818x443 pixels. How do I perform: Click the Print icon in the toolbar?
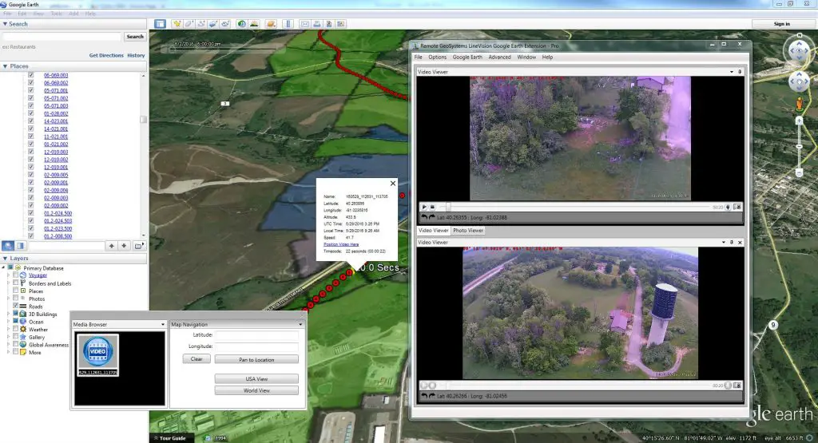click(316, 24)
